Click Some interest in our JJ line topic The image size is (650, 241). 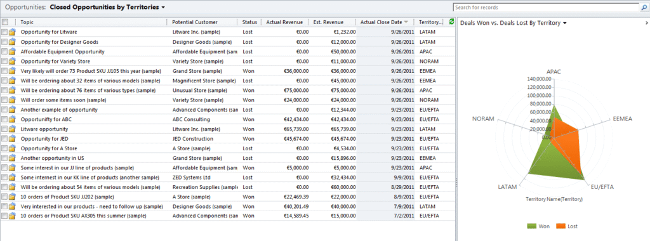[77, 167]
